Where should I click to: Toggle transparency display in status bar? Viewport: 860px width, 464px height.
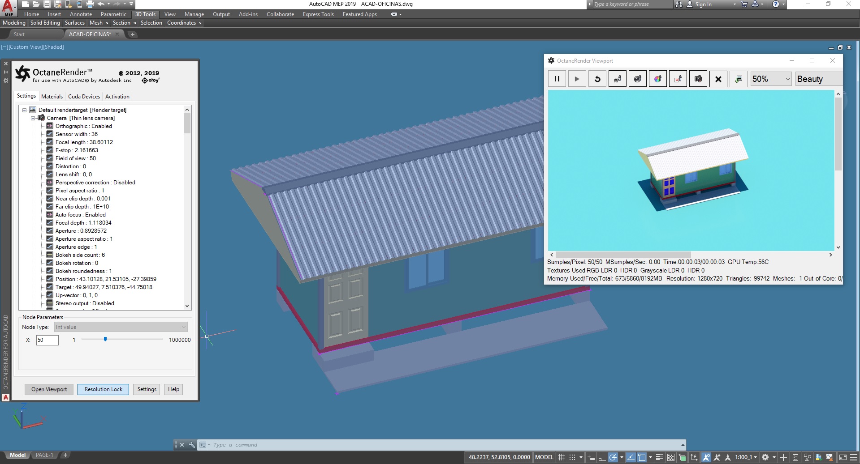[x=670, y=457]
